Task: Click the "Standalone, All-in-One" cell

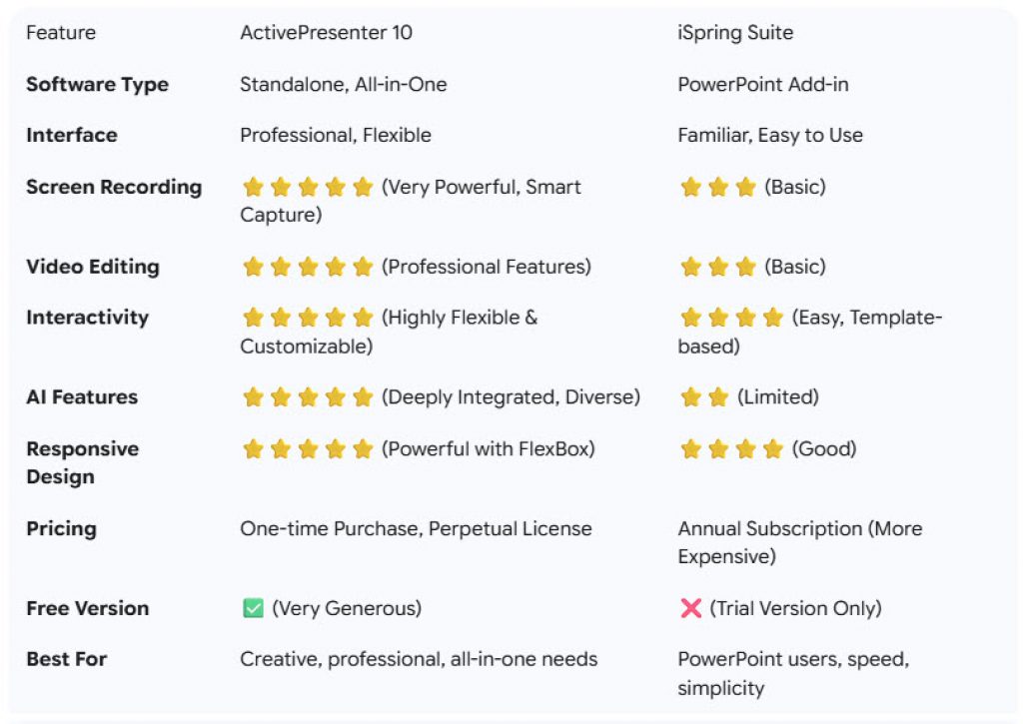Action: tap(343, 84)
